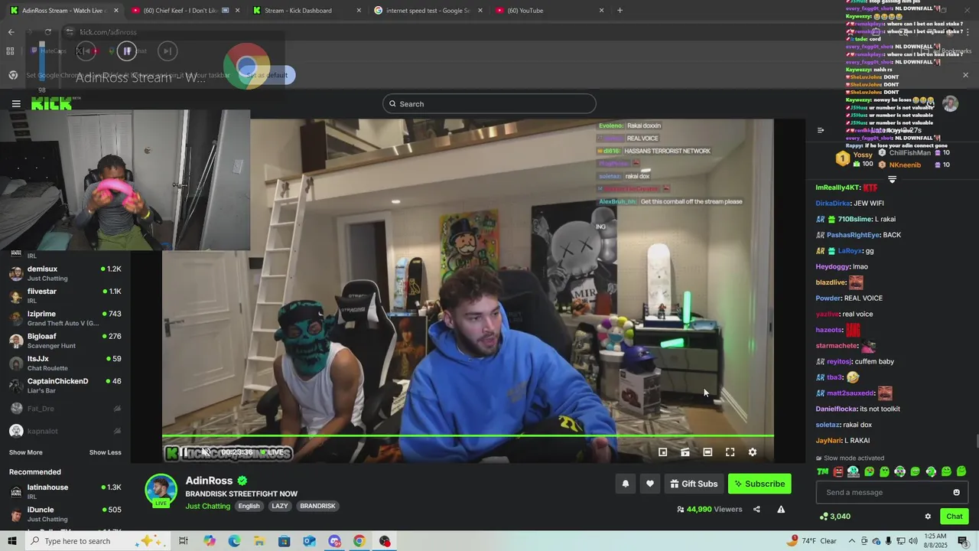The height and width of the screenshot is (551, 979).
Task: Reload the current page
Action: tap(47, 32)
